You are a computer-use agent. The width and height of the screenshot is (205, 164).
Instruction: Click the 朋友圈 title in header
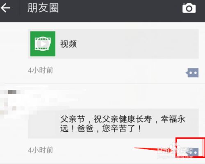43,8
